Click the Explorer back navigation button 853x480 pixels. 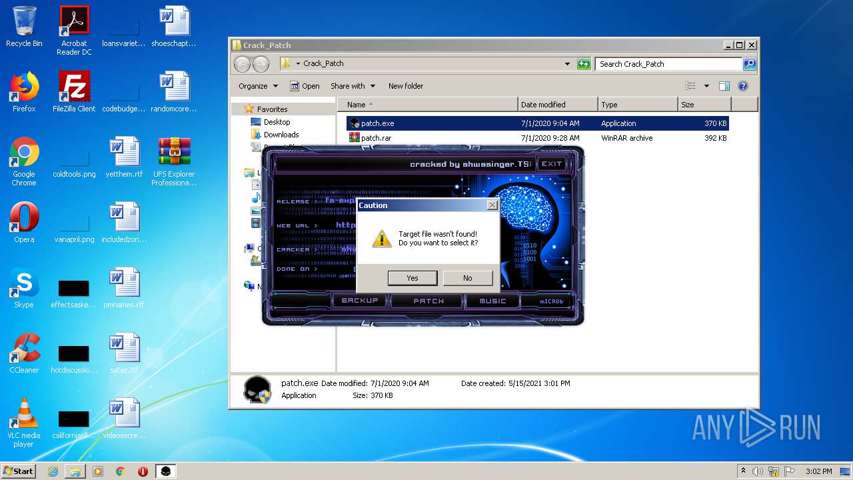(x=242, y=64)
